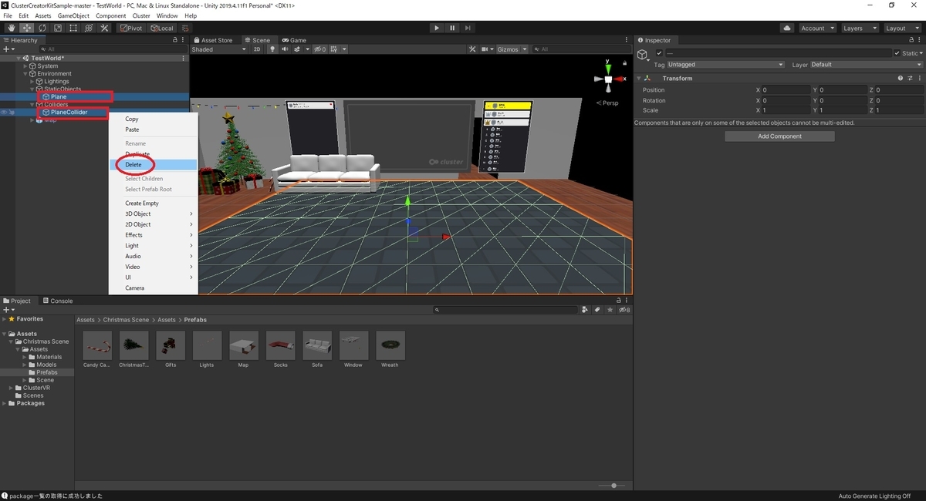Open Account dropdown
The width and height of the screenshot is (926, 501).
coord(816,28)
